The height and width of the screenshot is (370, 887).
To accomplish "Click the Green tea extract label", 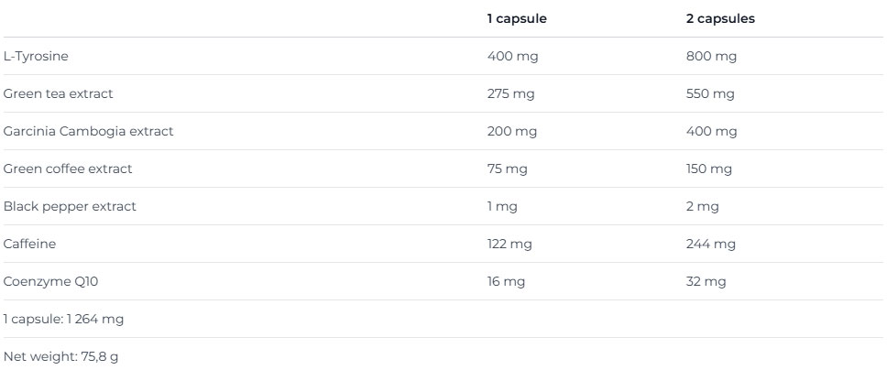I will click(59, 93).
